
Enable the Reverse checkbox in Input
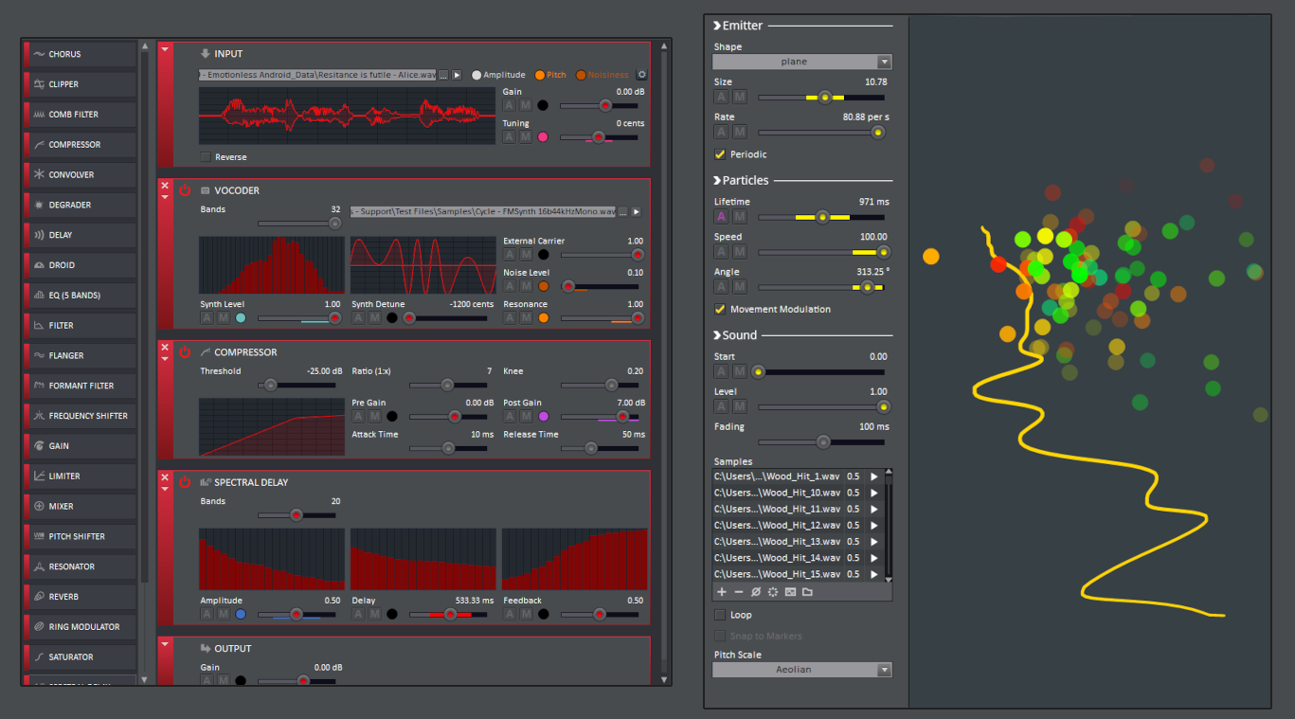pos(206,157)
